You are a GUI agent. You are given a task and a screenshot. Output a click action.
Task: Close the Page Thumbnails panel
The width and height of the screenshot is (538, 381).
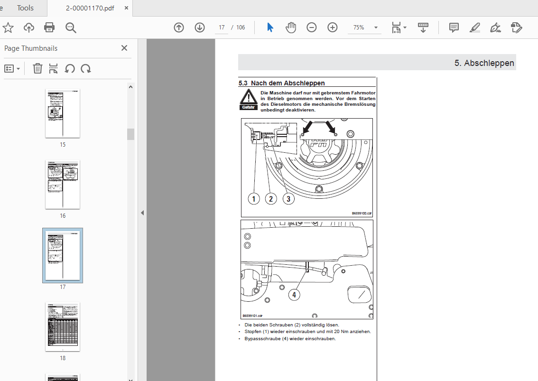pyautogui.click(x=124, y=48)
